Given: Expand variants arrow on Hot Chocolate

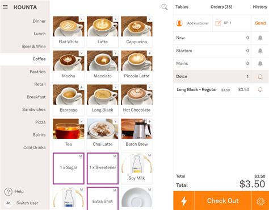Looking at the screenshot, I should click(x=150, y=87).
